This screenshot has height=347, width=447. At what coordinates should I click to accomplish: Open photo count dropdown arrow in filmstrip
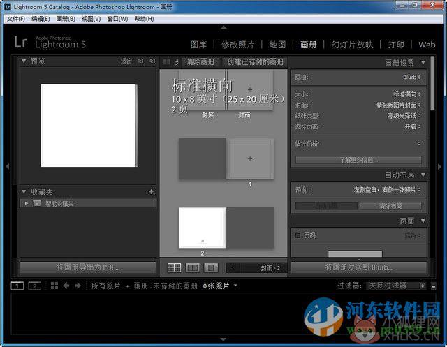tap(235, 285)
